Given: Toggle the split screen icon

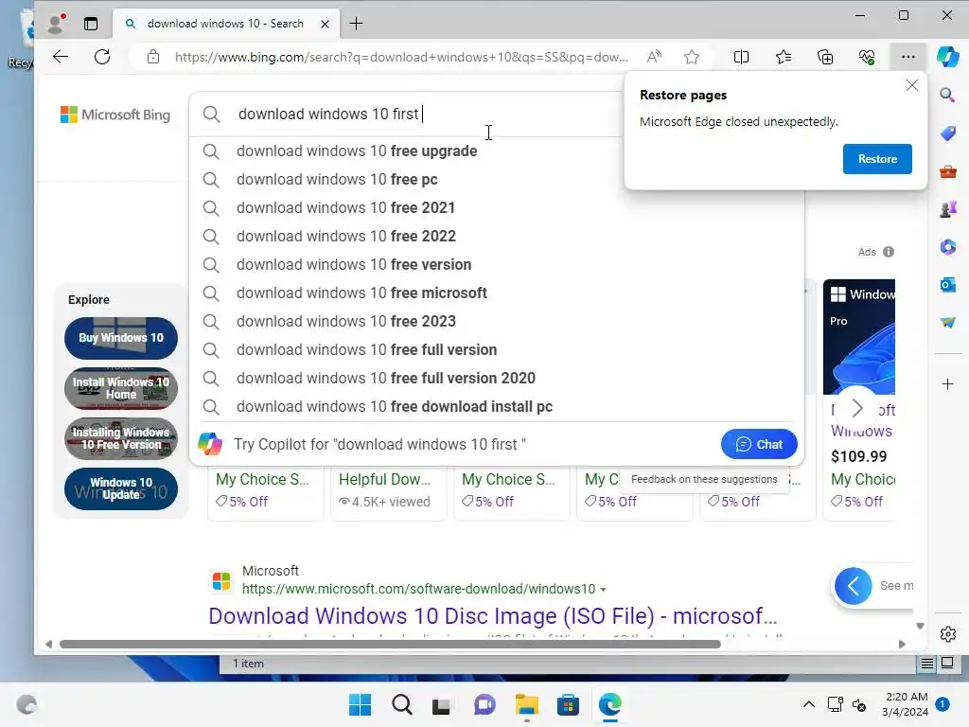Looking at the screenshot, I should (x=741, y=57).
